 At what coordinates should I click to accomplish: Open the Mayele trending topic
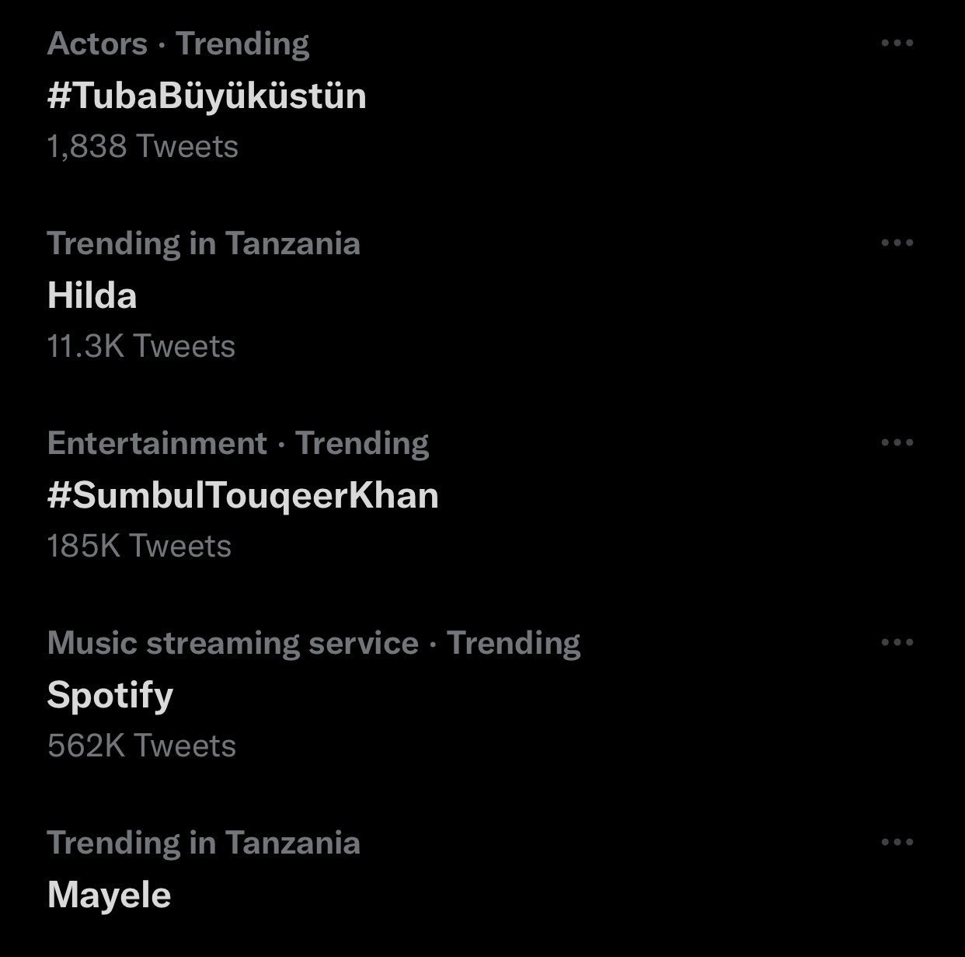(109, 895)
